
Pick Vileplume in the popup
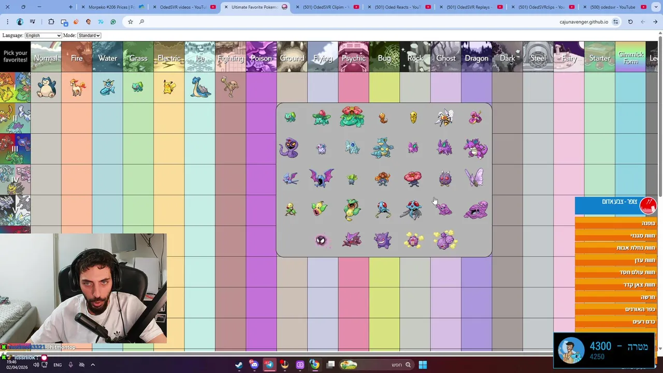413,178
